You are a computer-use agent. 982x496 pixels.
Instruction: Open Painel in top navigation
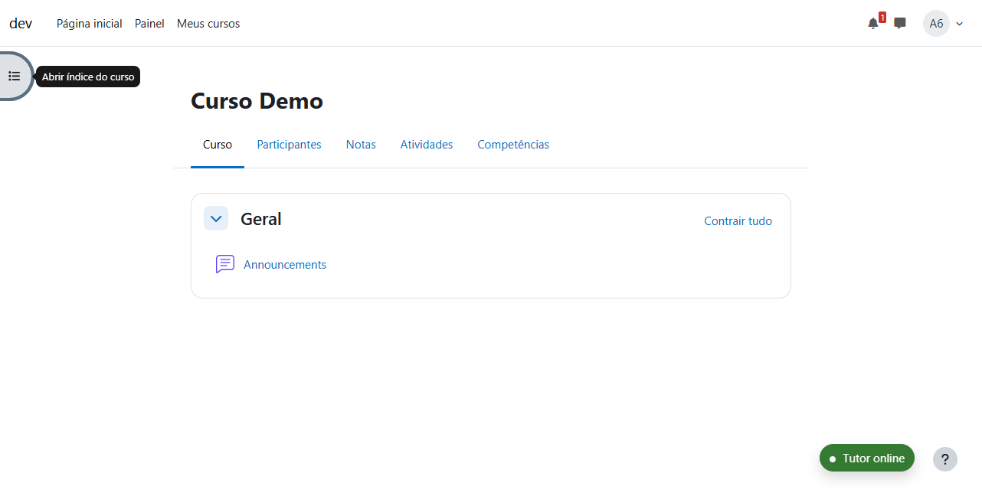click(149, 24)
